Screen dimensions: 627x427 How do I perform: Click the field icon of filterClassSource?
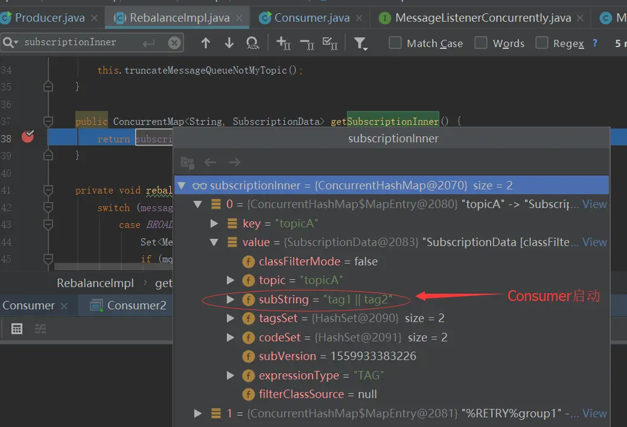248,394
